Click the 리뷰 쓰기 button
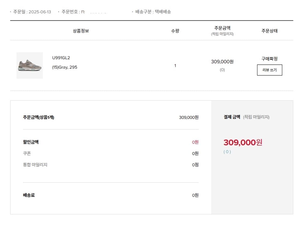 [269, 70]
